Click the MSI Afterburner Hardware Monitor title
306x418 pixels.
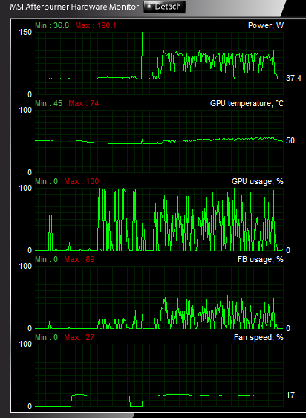tap(74, 7)
